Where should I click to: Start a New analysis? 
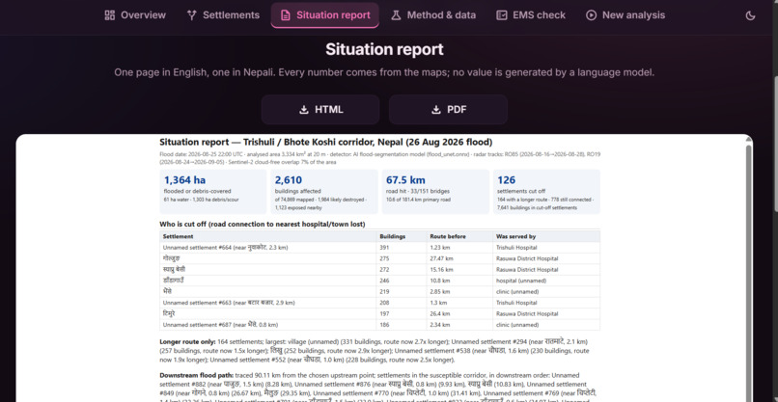625,15
